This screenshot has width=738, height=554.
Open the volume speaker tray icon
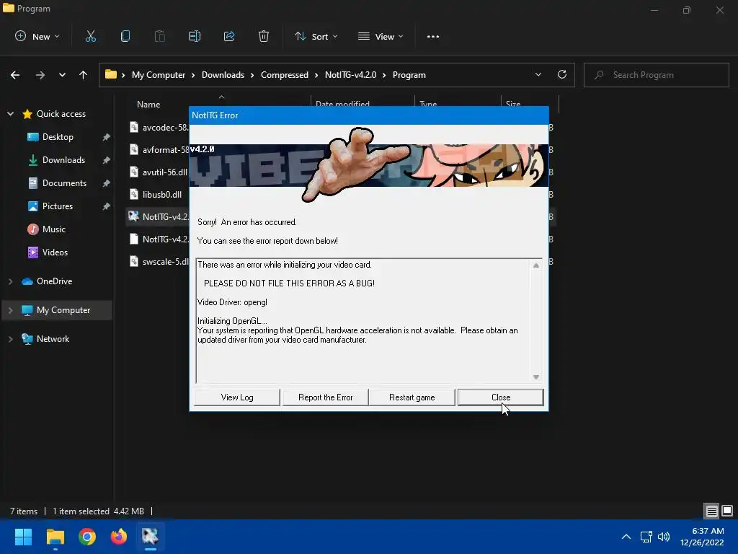[664, 537]
